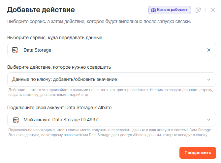Click the book icon in "Как это работает"
This screenshot has width=221, height=163.
153,10
